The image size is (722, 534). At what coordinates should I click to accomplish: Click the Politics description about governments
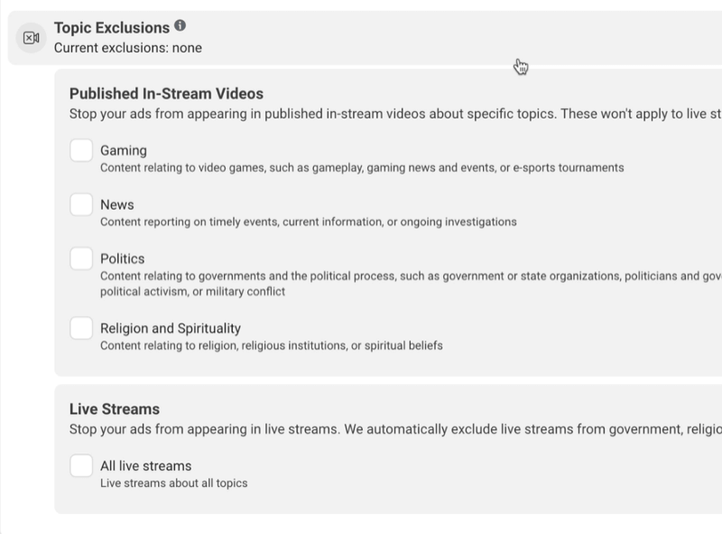tap(412, 284)
